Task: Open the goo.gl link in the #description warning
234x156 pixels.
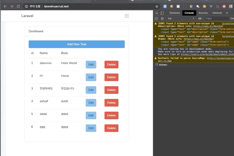Action: pyautogui.click(x=208, y=26)
